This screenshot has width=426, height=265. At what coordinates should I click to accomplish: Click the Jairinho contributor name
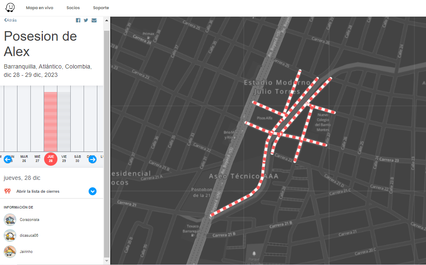26,252
